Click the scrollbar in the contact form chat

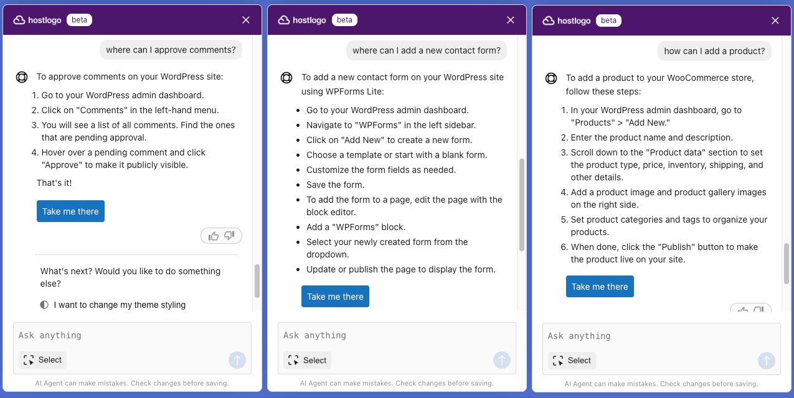[x=522, y=204]
